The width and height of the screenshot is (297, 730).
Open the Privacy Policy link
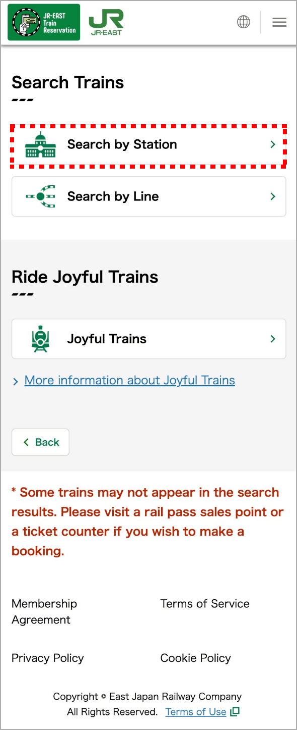pos(48,658)
